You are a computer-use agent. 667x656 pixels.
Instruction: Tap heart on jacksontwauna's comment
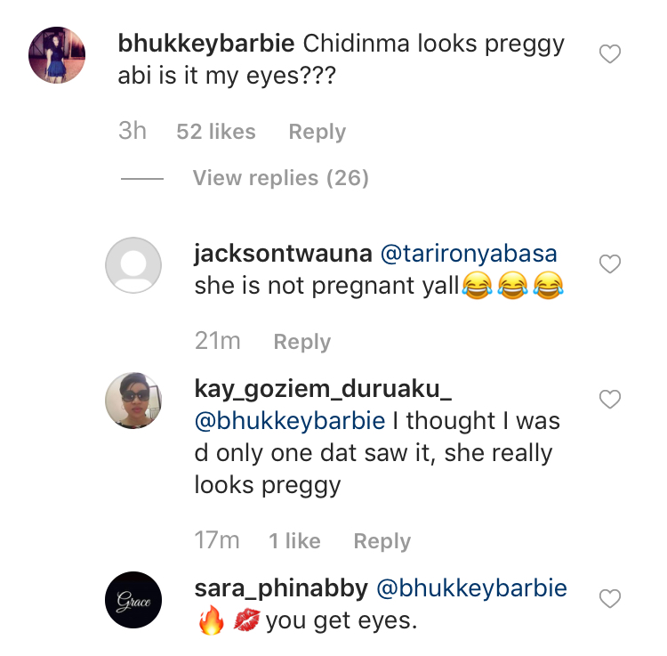(x=610, y=264)
